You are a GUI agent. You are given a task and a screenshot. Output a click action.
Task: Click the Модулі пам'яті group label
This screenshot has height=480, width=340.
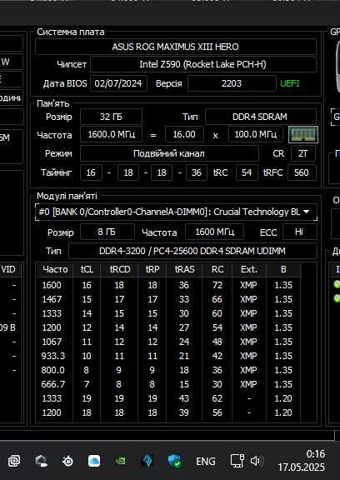point(67,196)
